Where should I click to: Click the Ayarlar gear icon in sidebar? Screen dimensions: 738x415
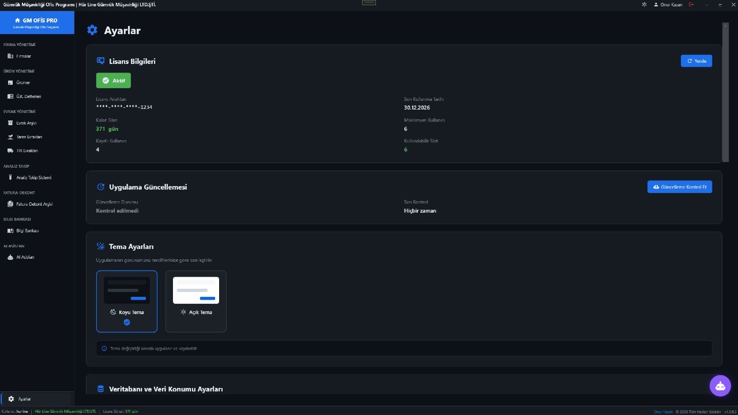click(x=11, y=399)
